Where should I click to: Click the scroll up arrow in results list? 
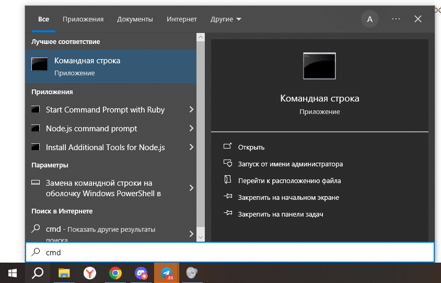201,37
